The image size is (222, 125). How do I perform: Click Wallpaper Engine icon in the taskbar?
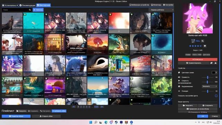[131, 122]
